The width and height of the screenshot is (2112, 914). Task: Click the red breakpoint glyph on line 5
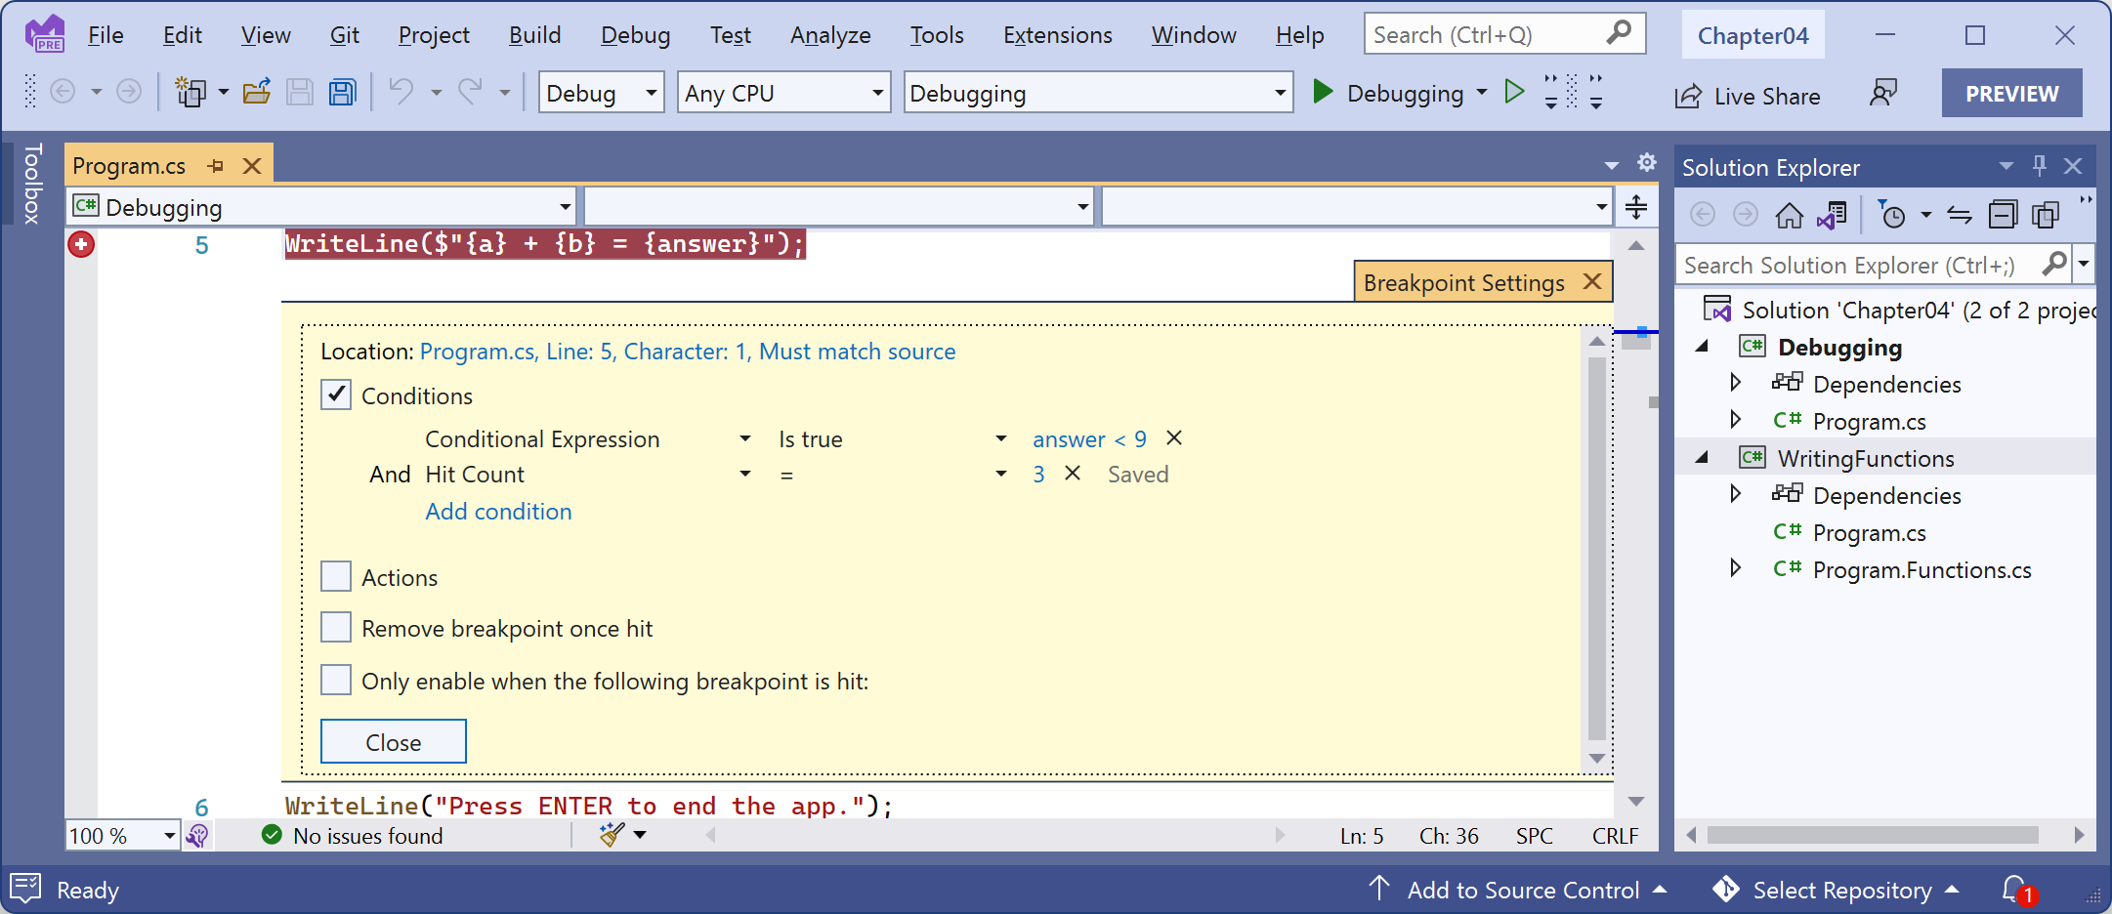[x=81, y=244]
